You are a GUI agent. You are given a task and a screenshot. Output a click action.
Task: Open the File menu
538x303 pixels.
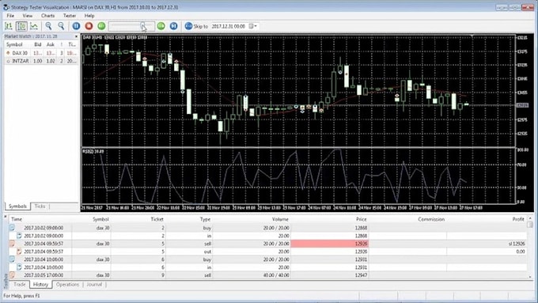tap(10, 16)
